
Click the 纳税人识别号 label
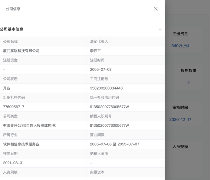(x=101, y=116)
